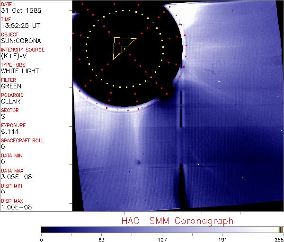The height and width of the screenshot is (242, 284).
Task: Click the 63 tick label under the color bar
Action: [x=101, y=239]
